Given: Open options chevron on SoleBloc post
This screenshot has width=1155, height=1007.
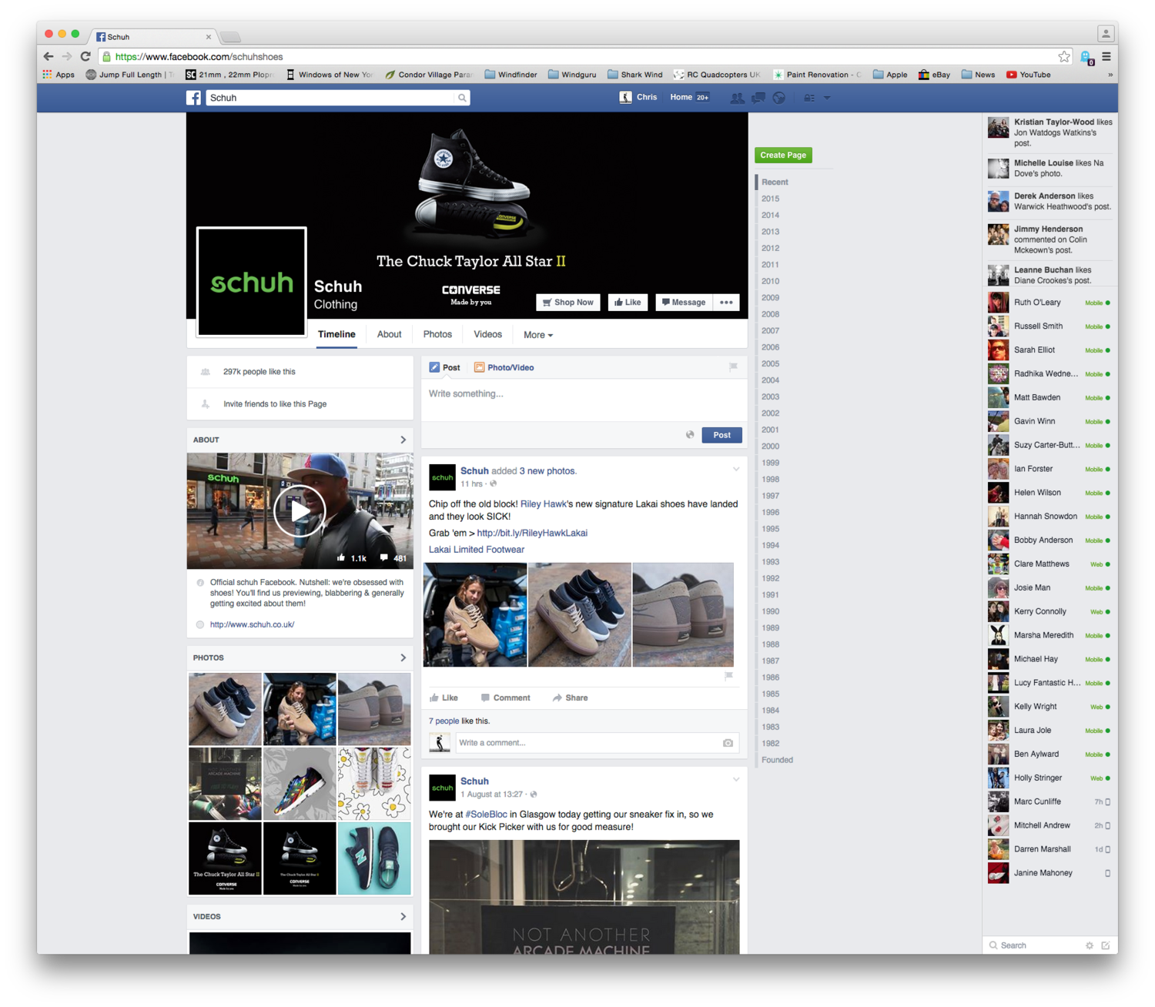Looking at the screenshot, I should [x=736, y=779].
